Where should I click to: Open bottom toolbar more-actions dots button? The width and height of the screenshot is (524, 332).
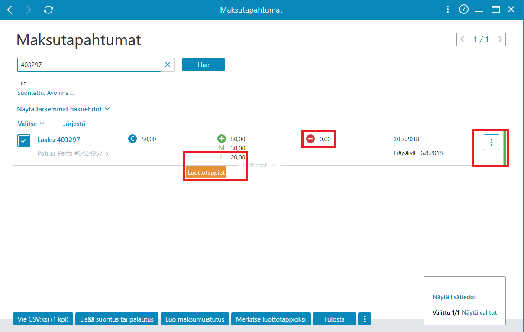click(x=365, y=319)
